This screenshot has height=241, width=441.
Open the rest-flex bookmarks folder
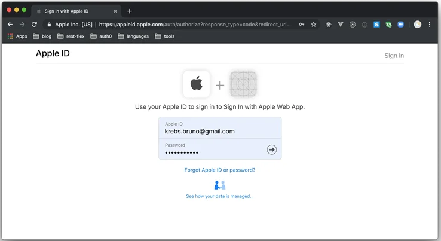[x=71, y=36]
